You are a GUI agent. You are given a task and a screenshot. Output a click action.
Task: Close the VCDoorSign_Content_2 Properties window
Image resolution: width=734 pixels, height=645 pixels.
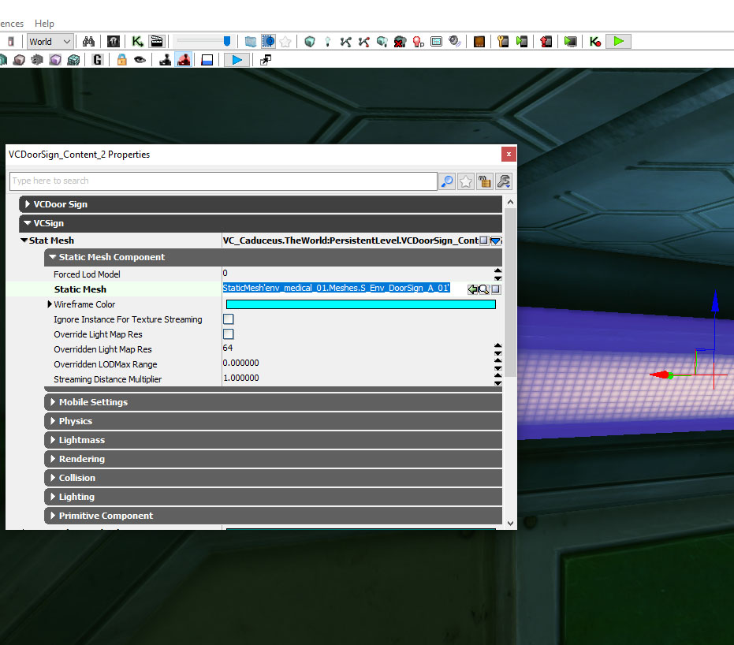pyautogui.click(x=509, y=154)
